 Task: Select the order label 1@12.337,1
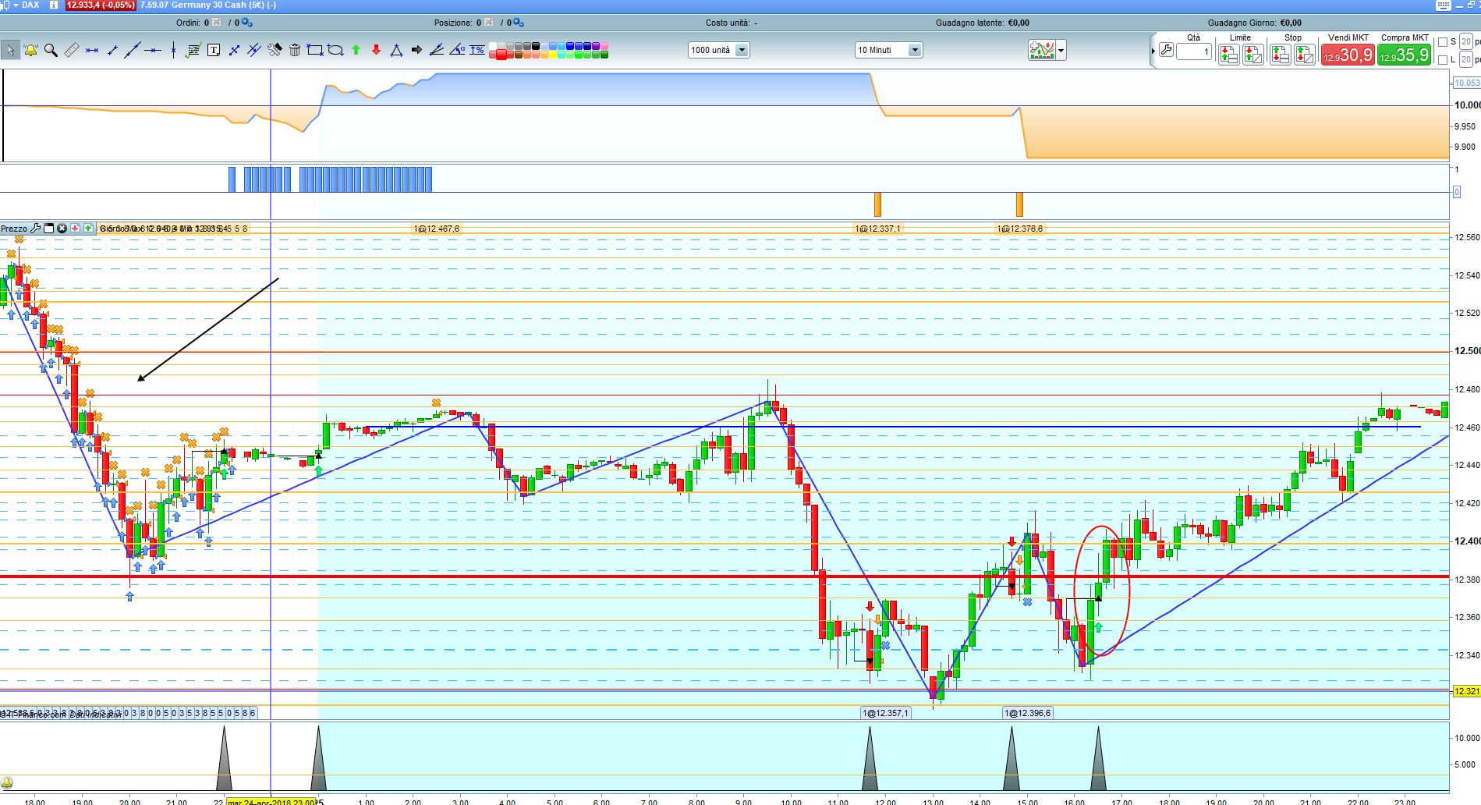[877, 229]
